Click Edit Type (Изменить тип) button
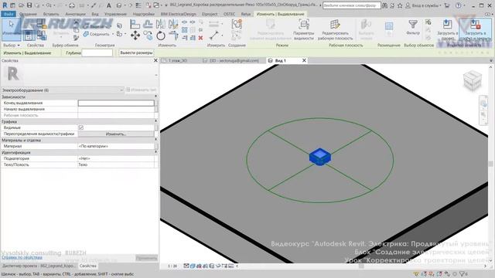 point(141,90)
